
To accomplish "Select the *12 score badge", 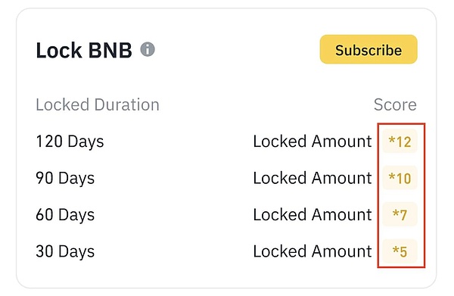I will [400, 142].
